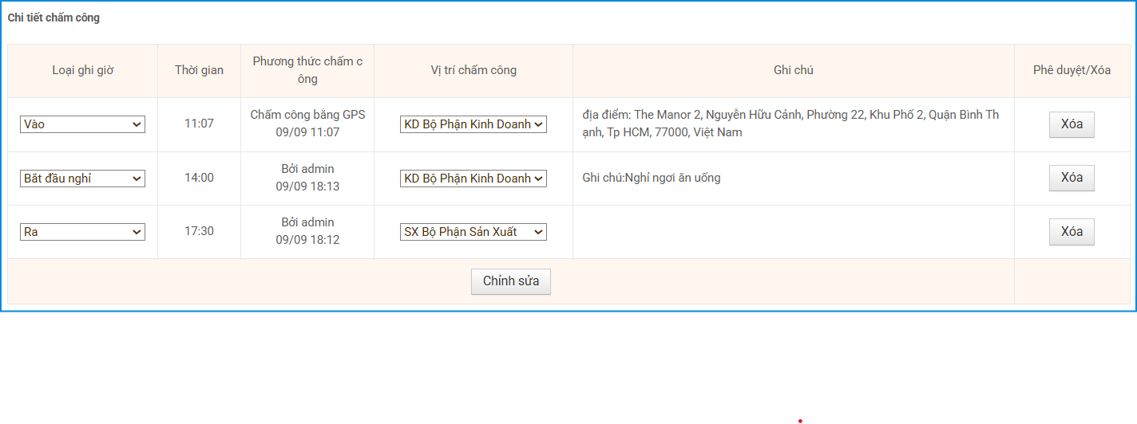Click the "Vị trí chấm công" column header
The image size is (1137, 424).
pyautogui.click(x=473, y=70)
